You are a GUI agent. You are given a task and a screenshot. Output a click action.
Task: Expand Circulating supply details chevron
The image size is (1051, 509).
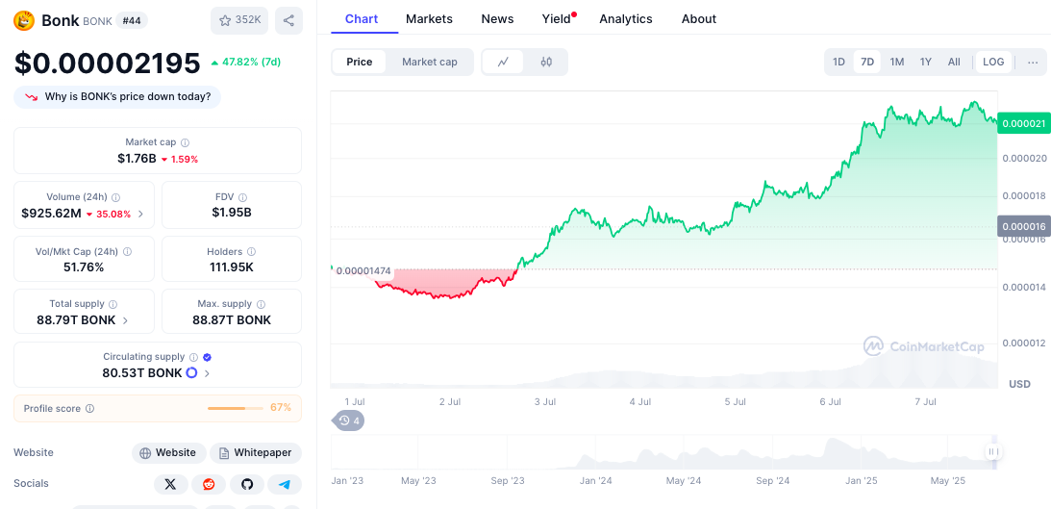[x=207, y=373]
